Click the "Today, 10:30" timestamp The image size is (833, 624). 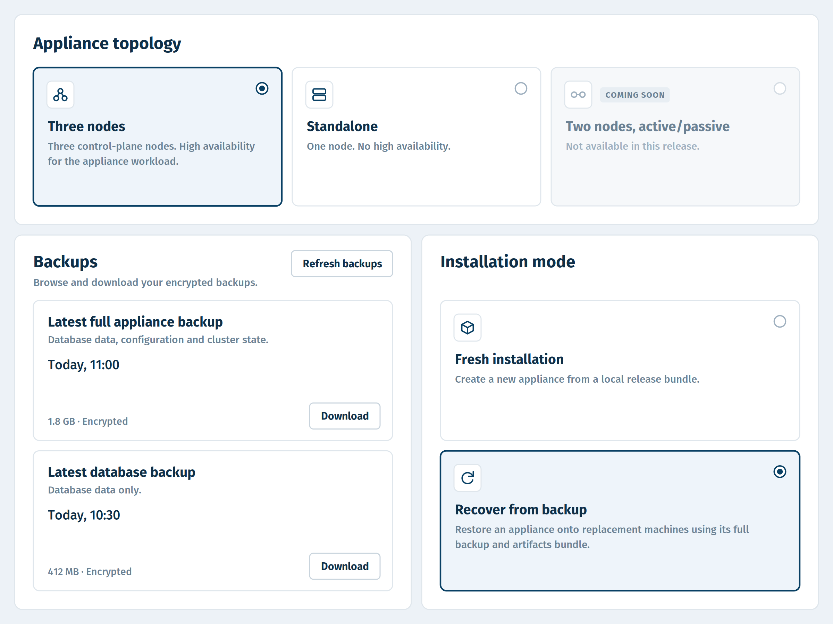(x=84, y=515)
